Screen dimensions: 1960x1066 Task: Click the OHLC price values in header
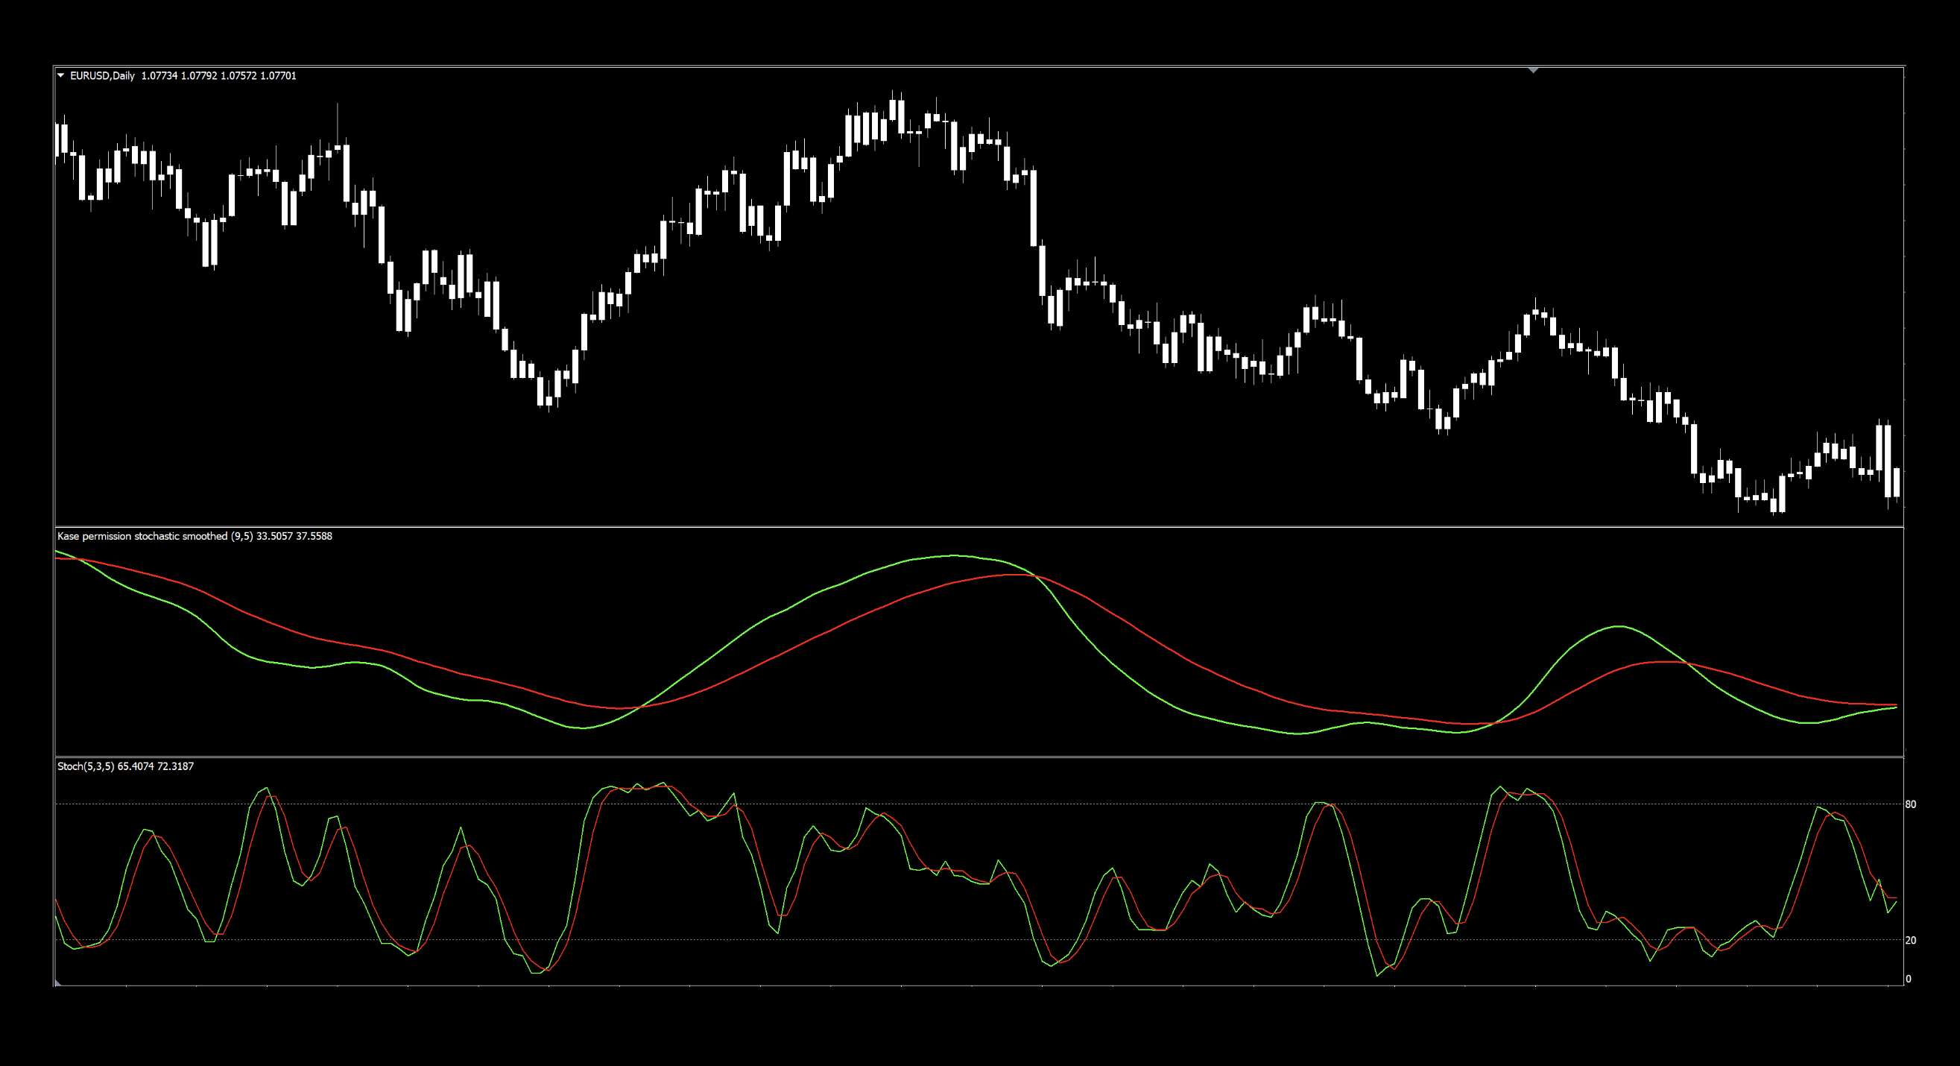[218, 75]
